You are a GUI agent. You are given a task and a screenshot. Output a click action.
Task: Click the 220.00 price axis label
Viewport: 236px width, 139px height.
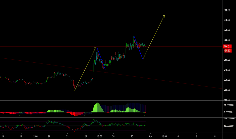(227, 80)
